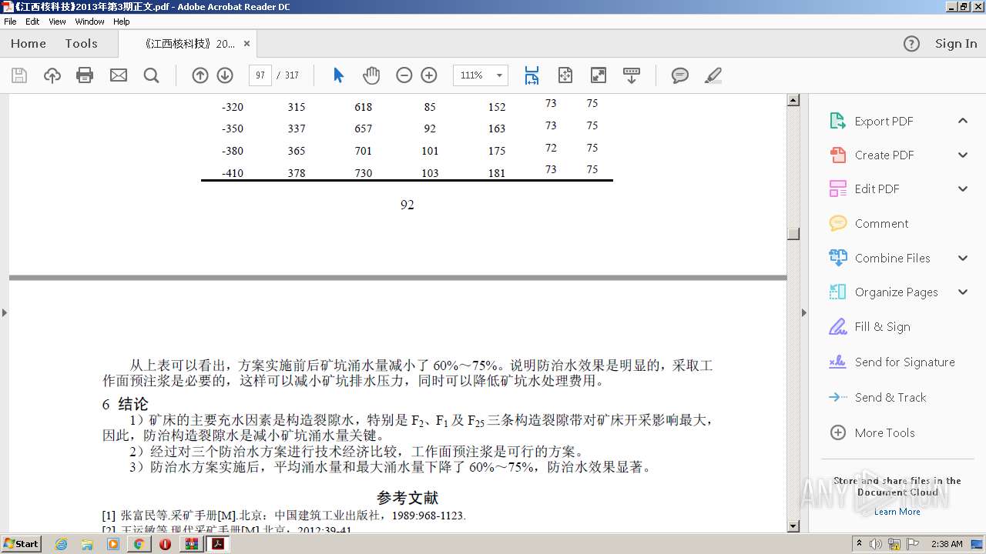The width and height of the screenshot is (986, 554).
Task: Click the Learn More link
Action: pyautogui.click(x=897, y=512)
